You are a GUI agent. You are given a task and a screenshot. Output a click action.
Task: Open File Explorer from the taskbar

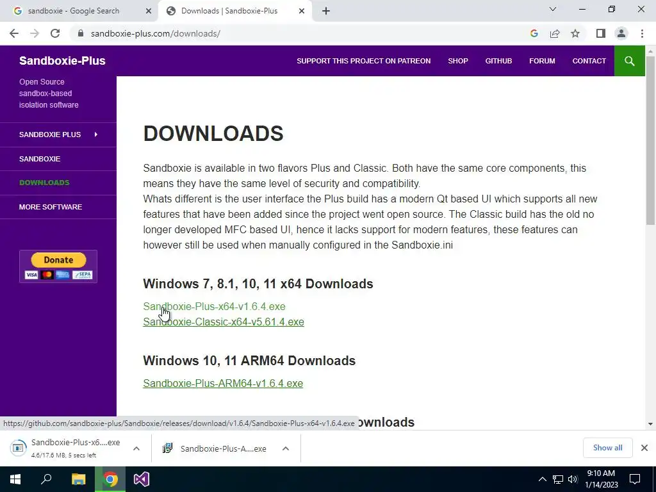78,479
